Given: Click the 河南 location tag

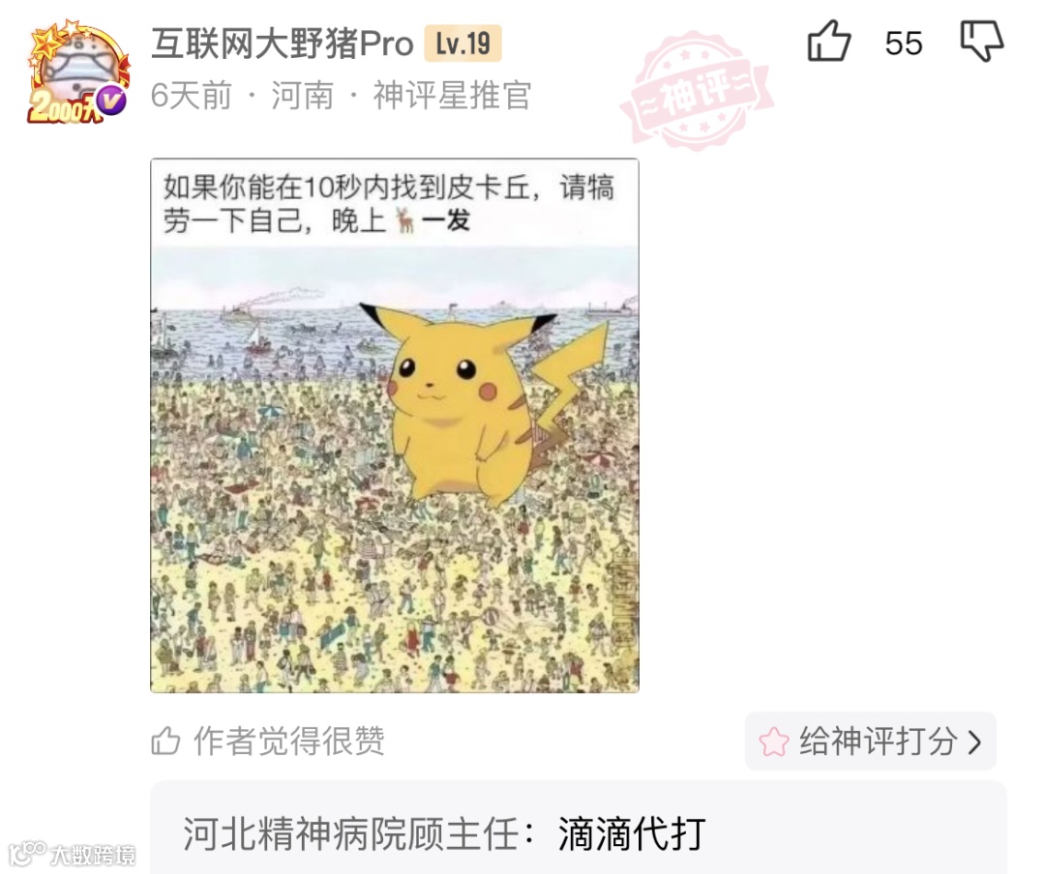Looking at the screenshot, I should 302,96.
